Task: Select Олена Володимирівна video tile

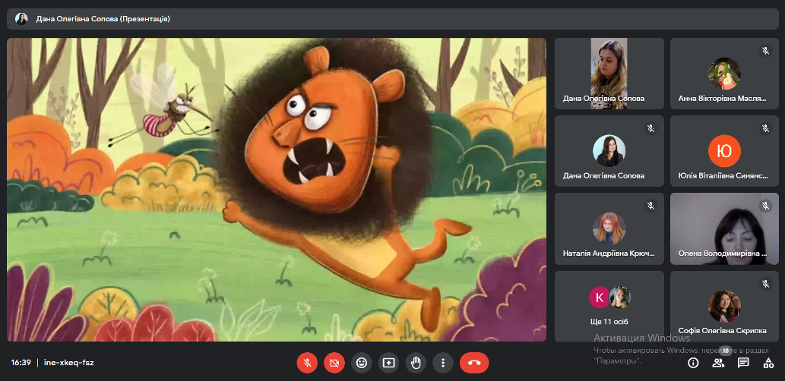Action: pyautogui.click(x=724, y=228)
